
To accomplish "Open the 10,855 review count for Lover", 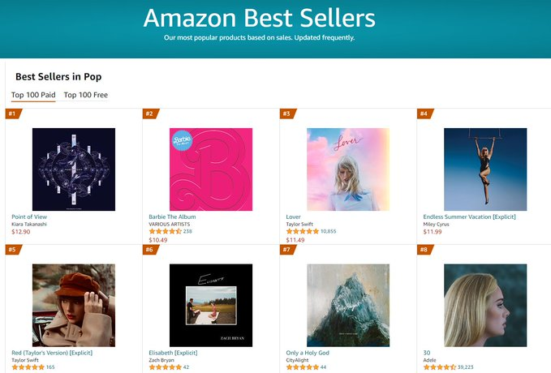I will (x=328, y=231).
